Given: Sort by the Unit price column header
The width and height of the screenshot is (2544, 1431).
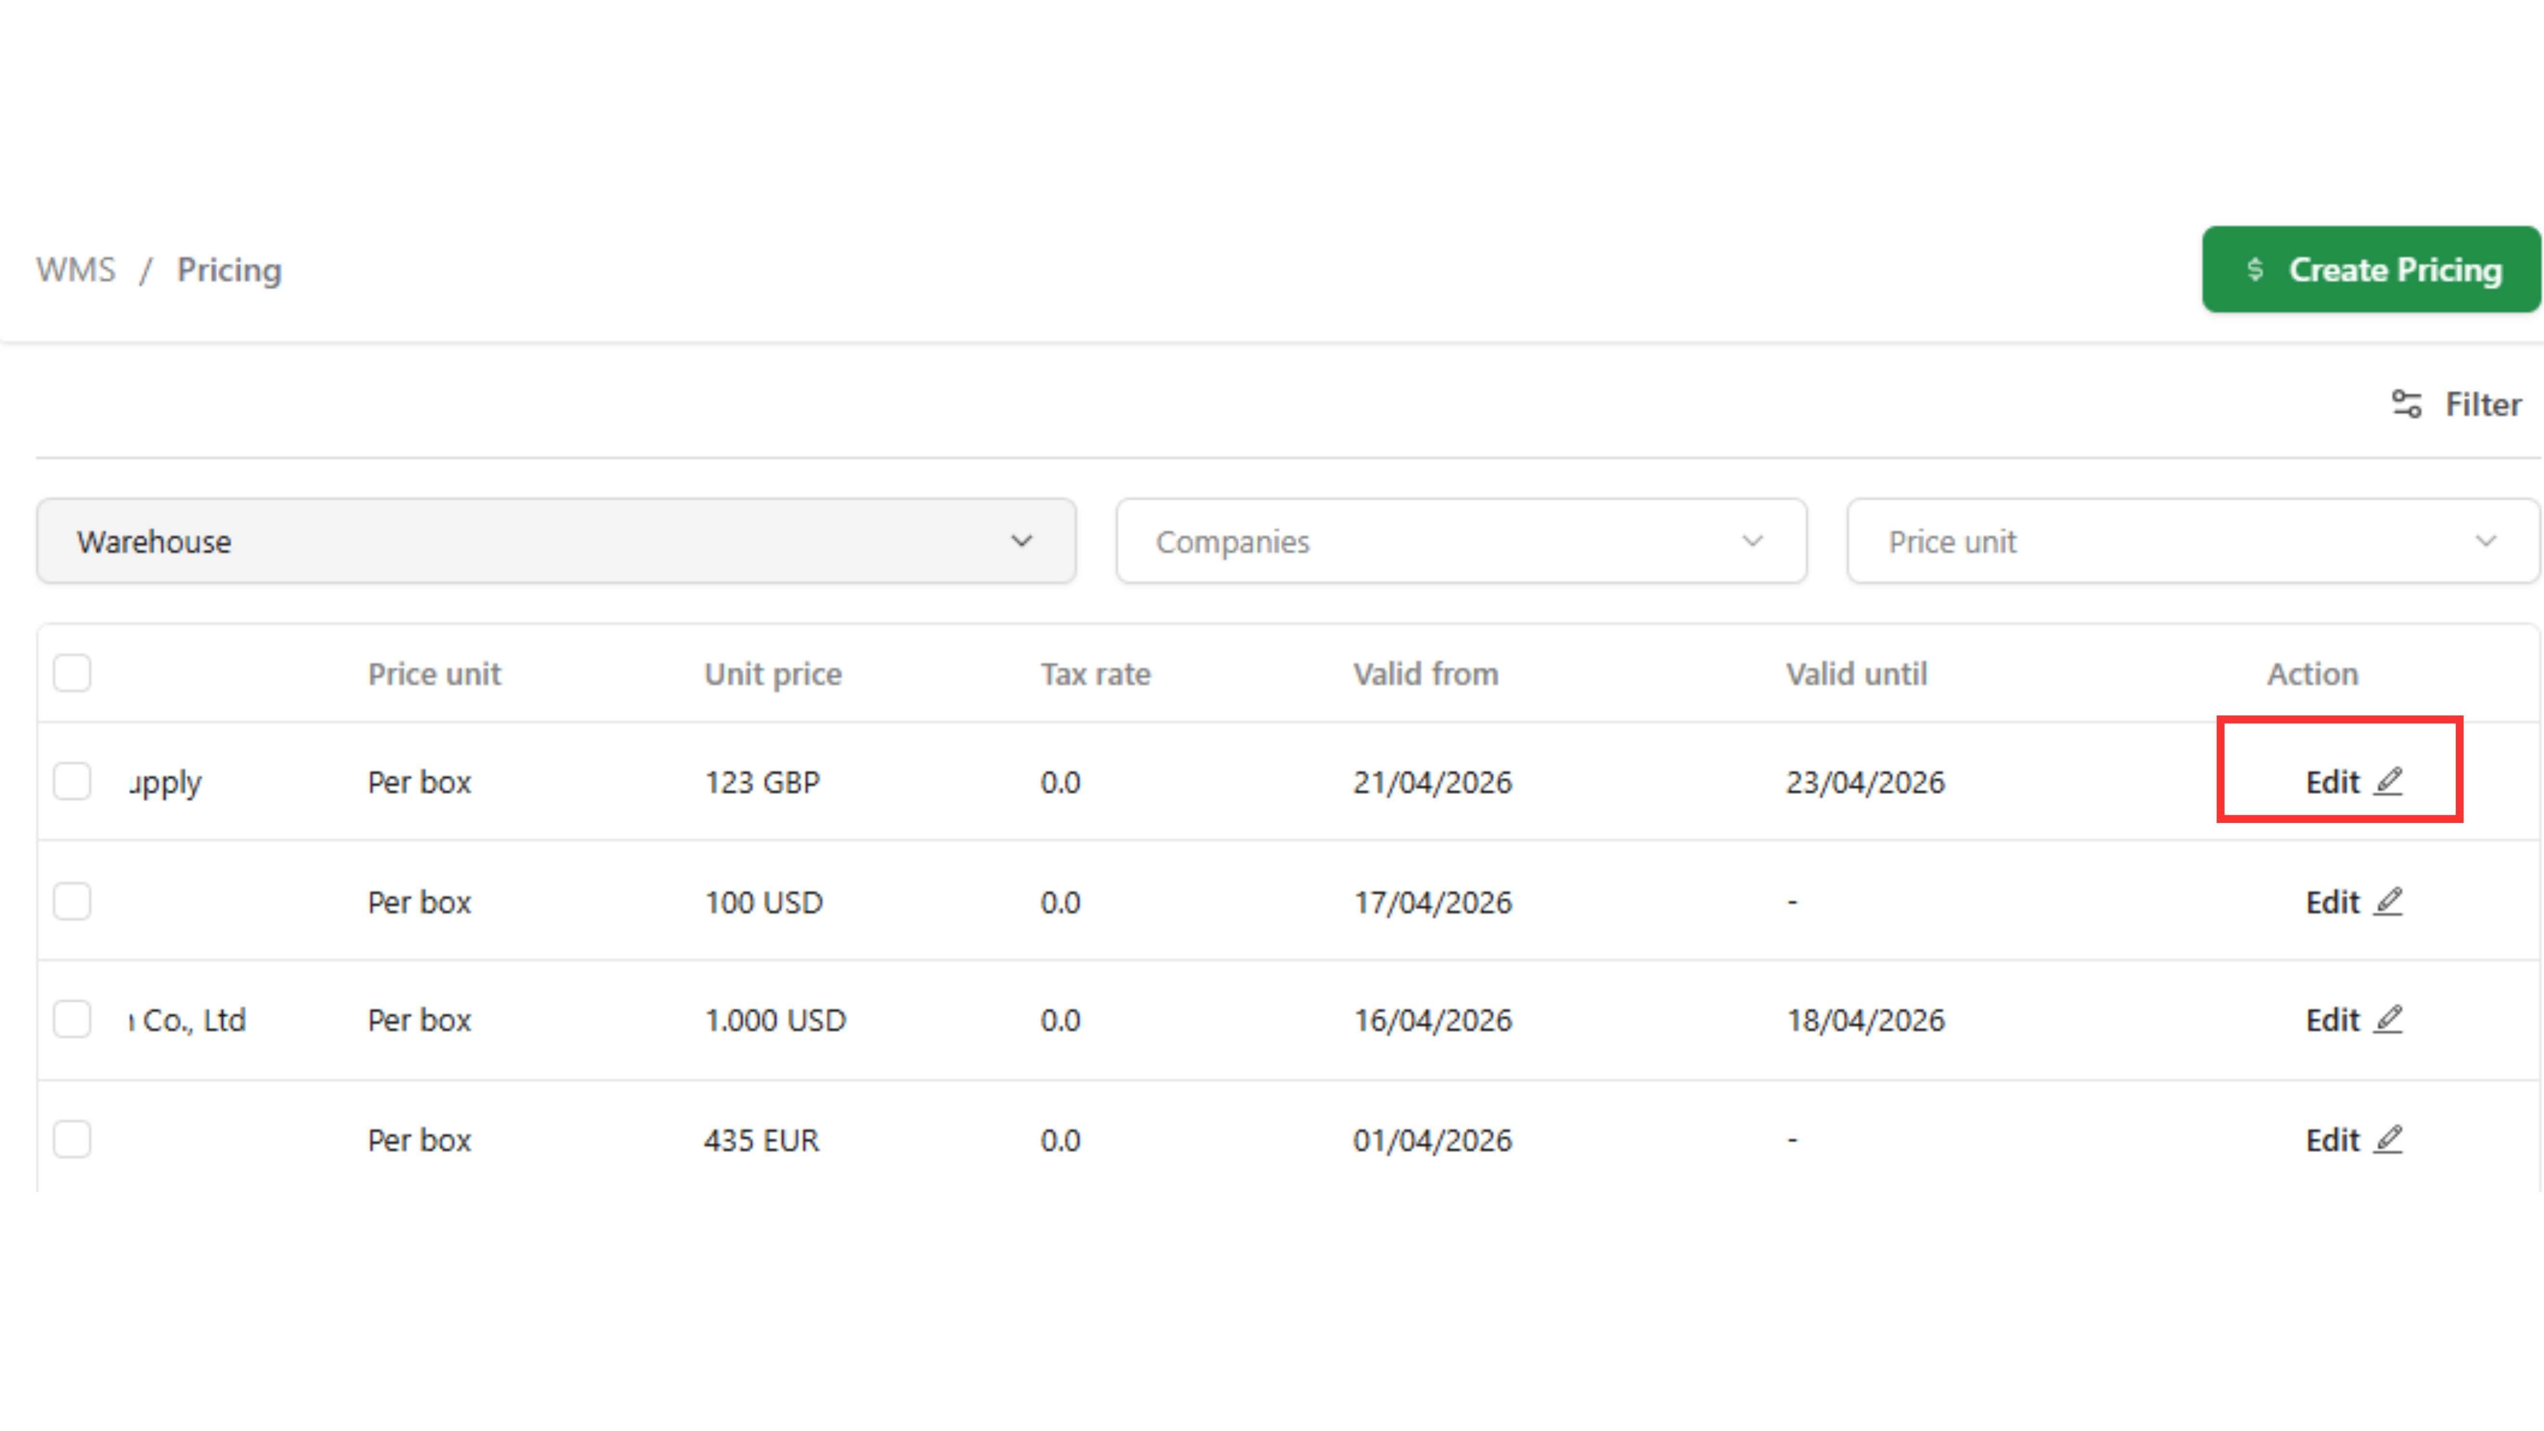Looking at the screenshot, I should (x=772, y=674).
